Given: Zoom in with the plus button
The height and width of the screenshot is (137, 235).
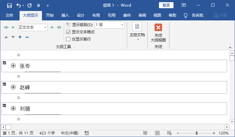Looking at the screenshot, I should (x=214, y=133).
